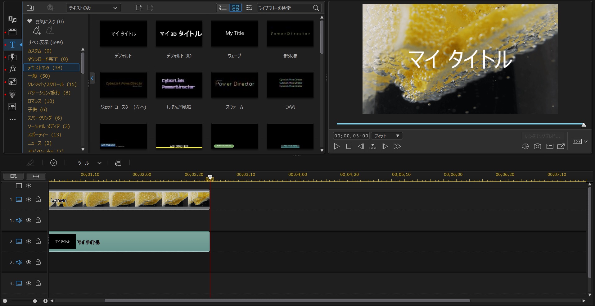Step to previous frame

point(361,146)
